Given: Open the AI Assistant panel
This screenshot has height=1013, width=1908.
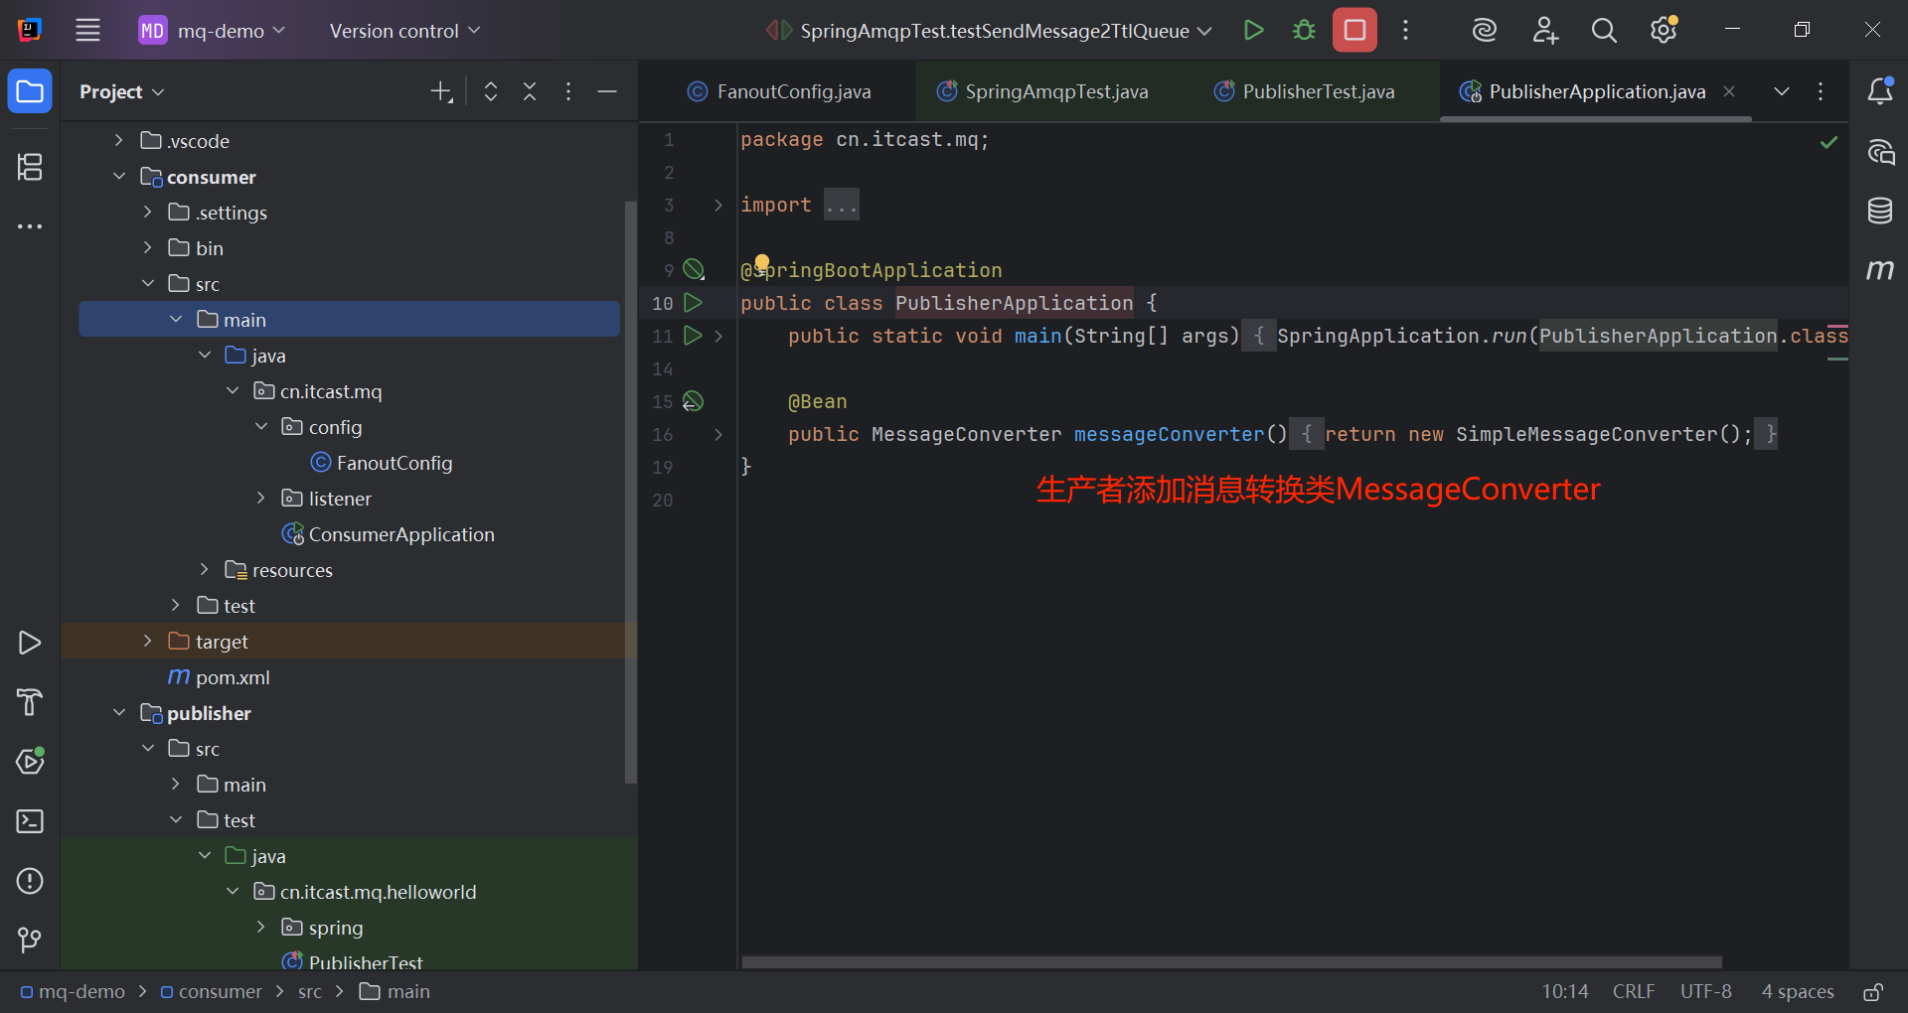Looking at the screenshot, I should (1880, 152).
